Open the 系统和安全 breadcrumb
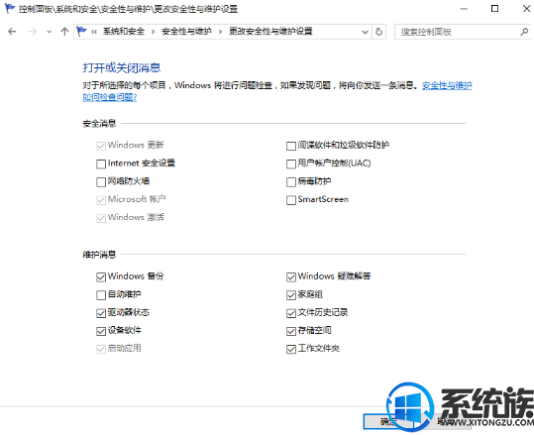 124,32
